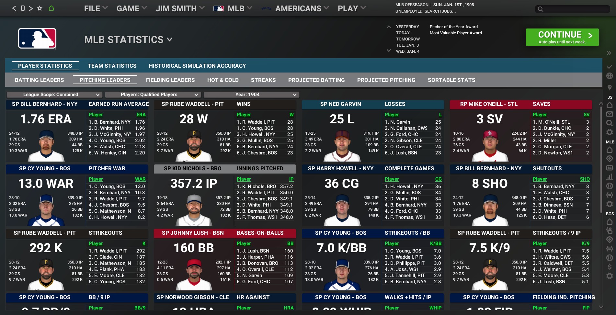Image resolution: width=616 pixels, height=315 pixels.
Task: Select the FIELDING LEADERS sub-tab
Action: [170, 80]
